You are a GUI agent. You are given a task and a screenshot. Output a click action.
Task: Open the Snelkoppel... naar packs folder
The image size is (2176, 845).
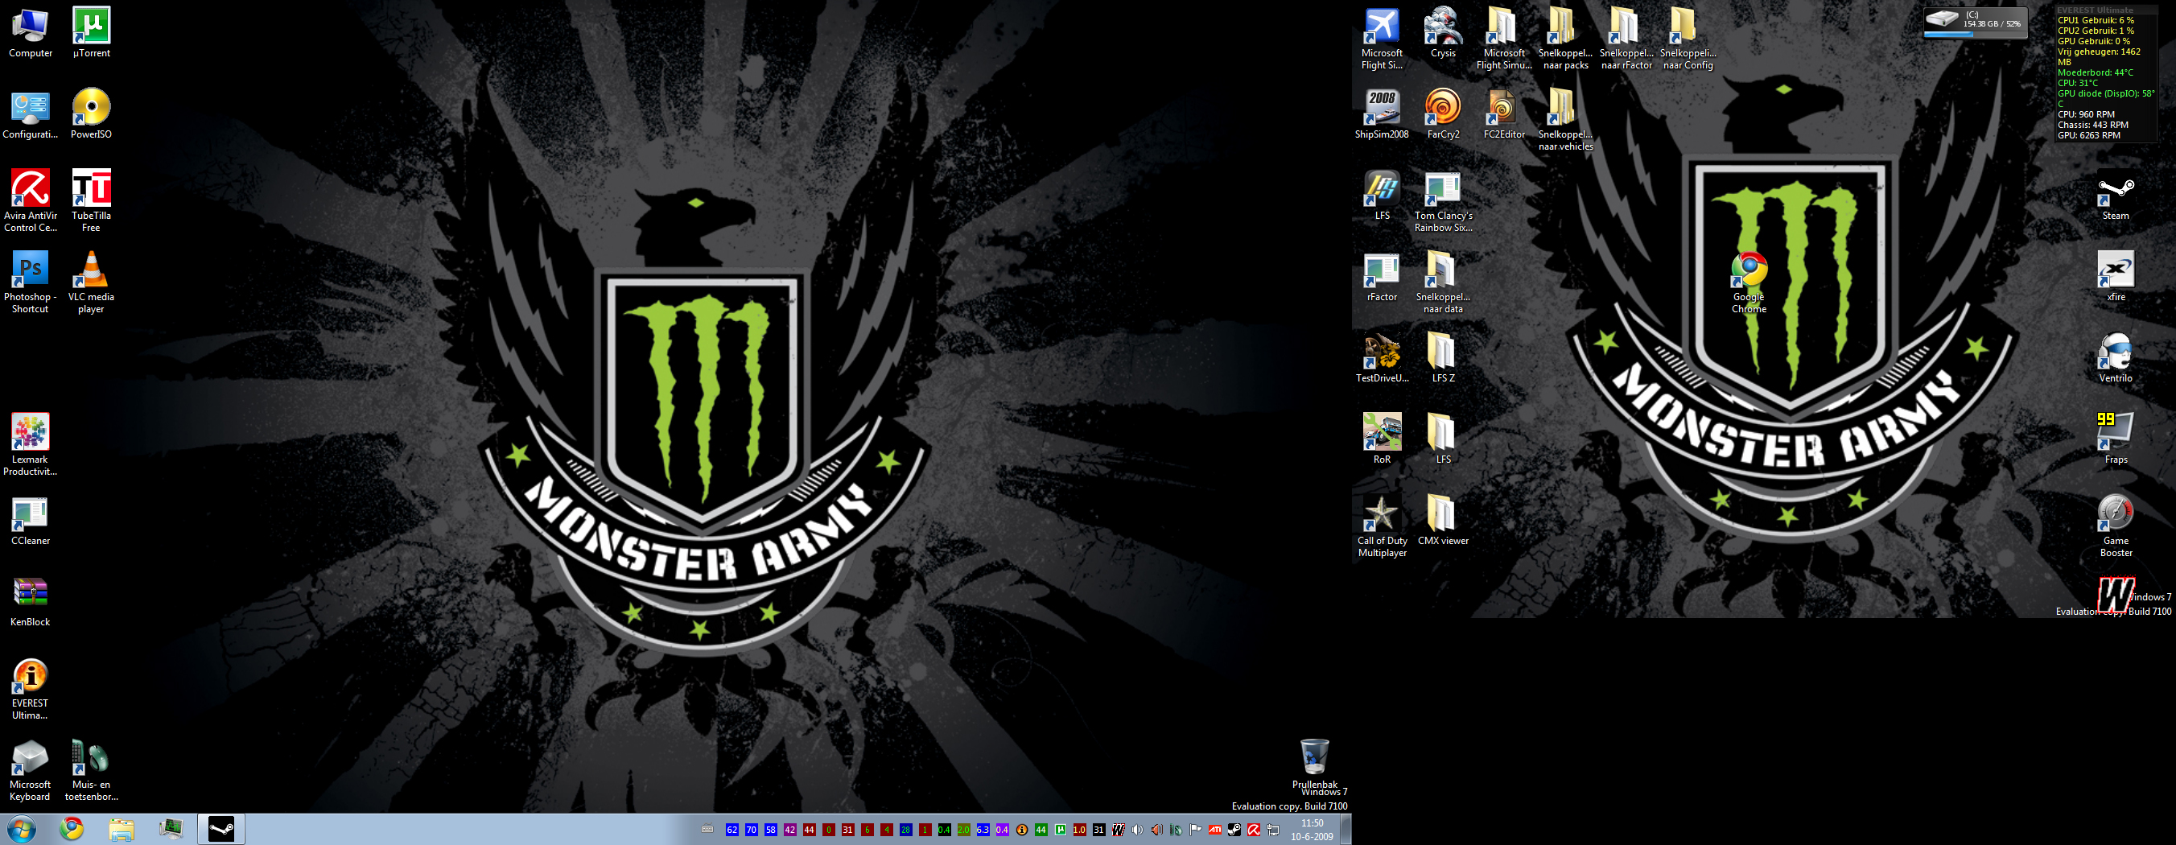pos(1565,39)
